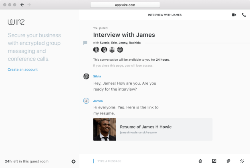Send a ping with the burst icon

click(242, 161)
